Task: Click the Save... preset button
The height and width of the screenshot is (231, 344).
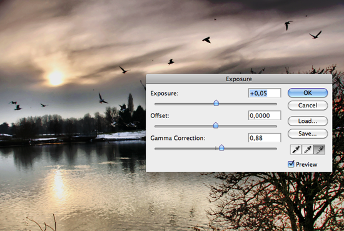Action: pyautogui.click(x=308, y=134)
